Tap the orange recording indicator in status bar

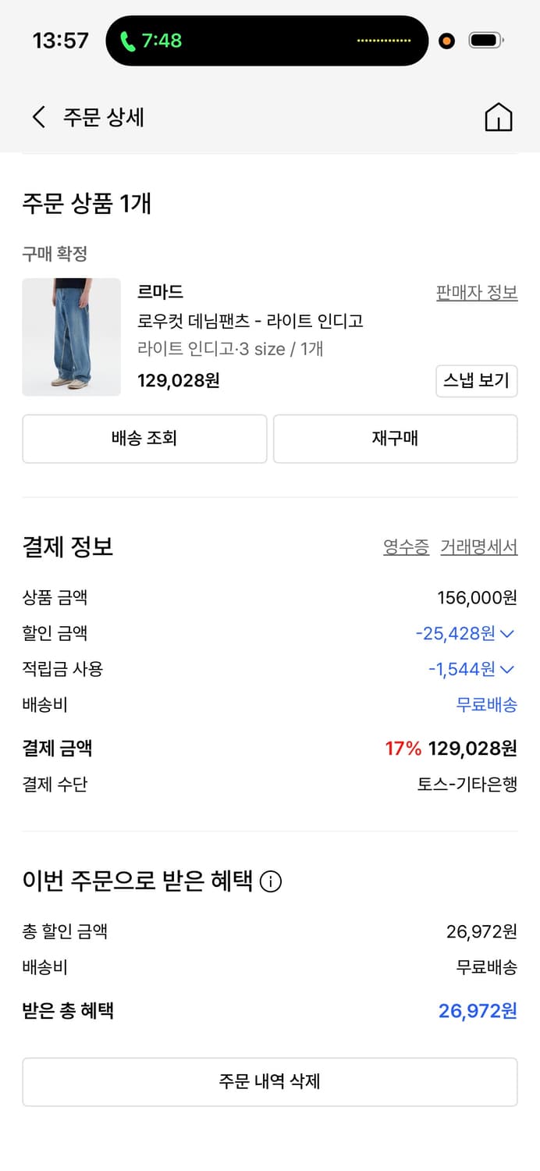point(446,40)
